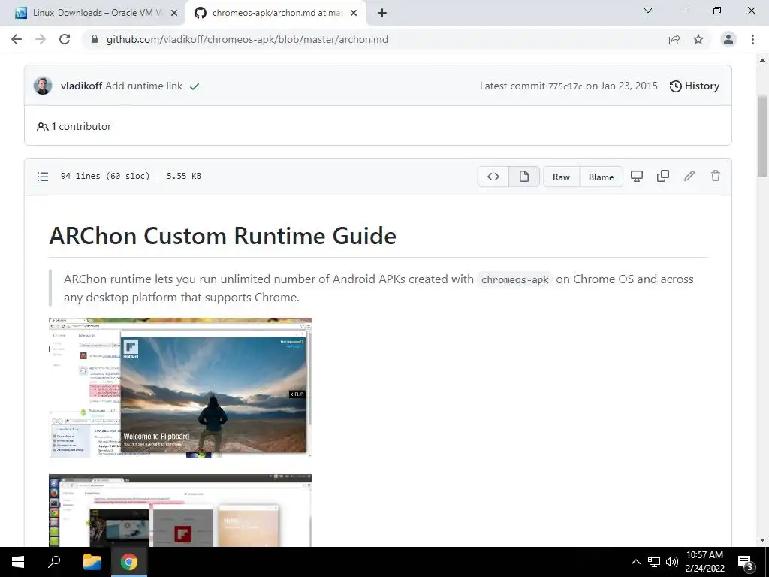Delete this file trash icon
This screenshot has width=769, height=577.
[716, 176]
